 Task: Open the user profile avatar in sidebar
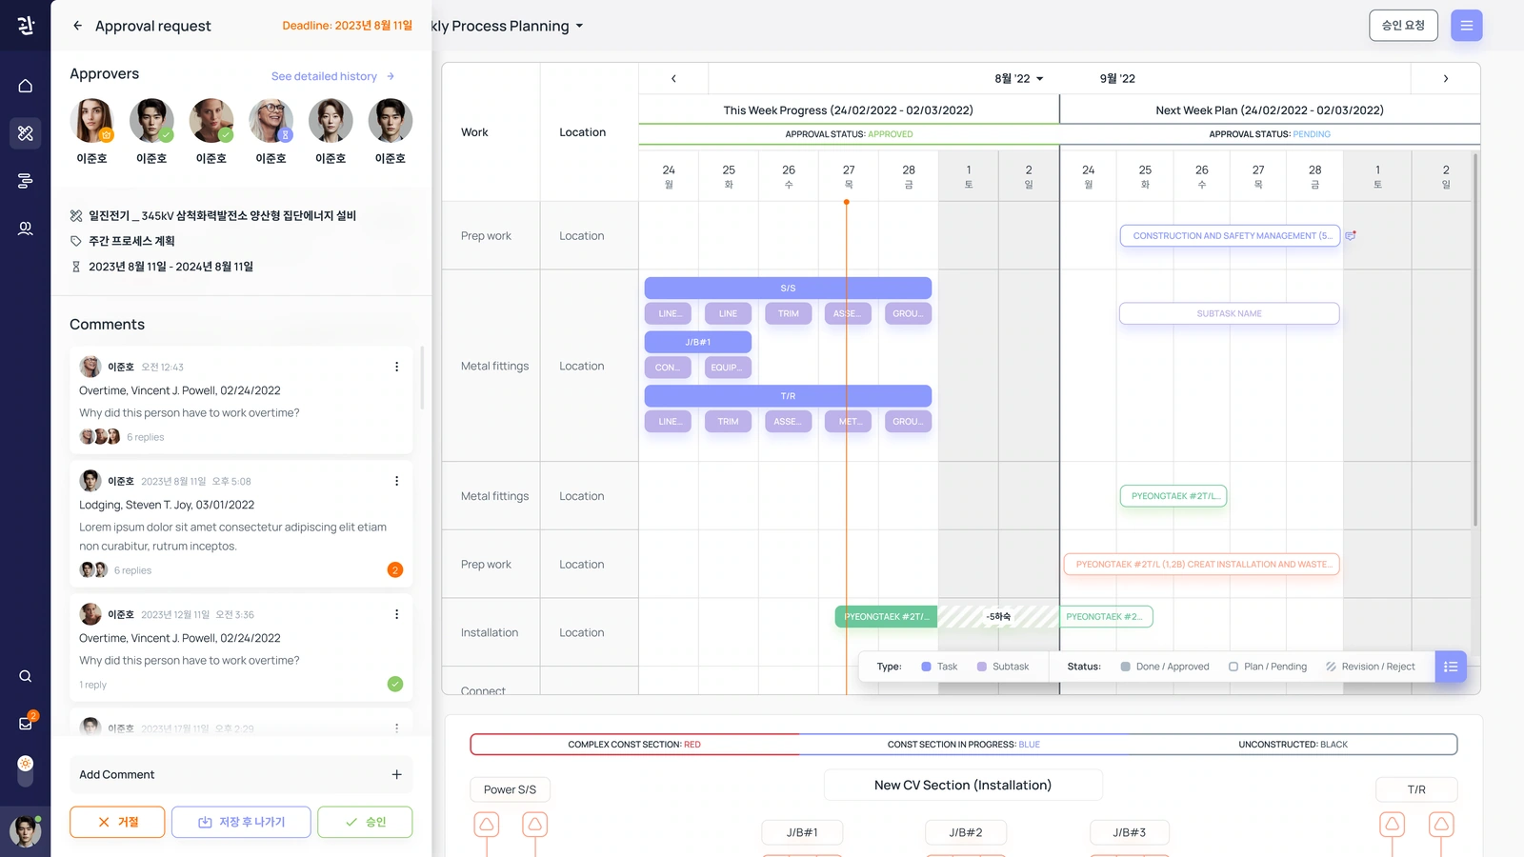click(26, 831)
